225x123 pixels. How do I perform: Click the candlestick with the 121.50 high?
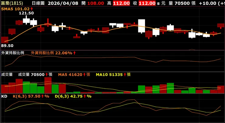click(x=26, y=20)
